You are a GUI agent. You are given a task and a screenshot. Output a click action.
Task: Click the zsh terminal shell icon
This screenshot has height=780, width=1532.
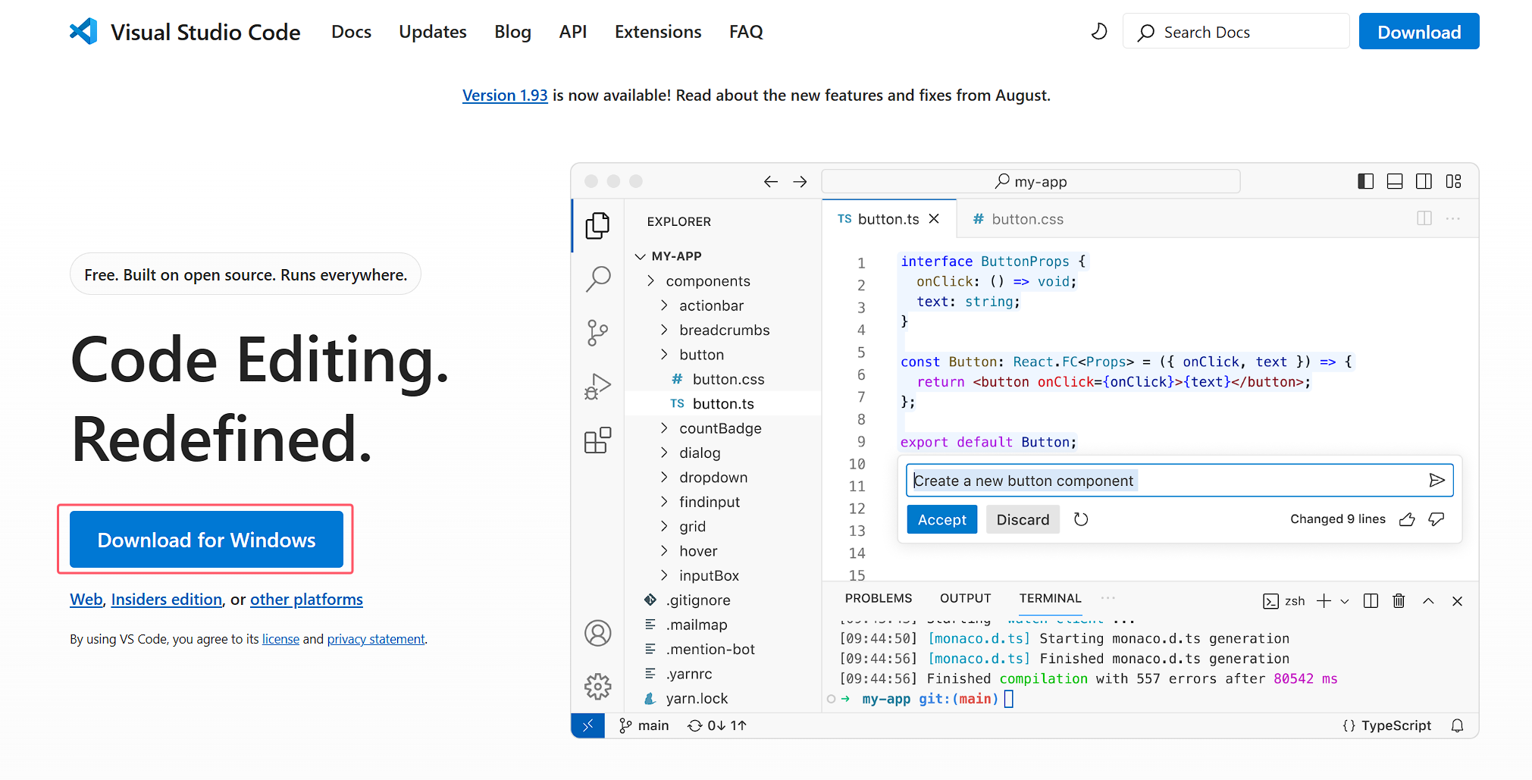point(1270,601)
